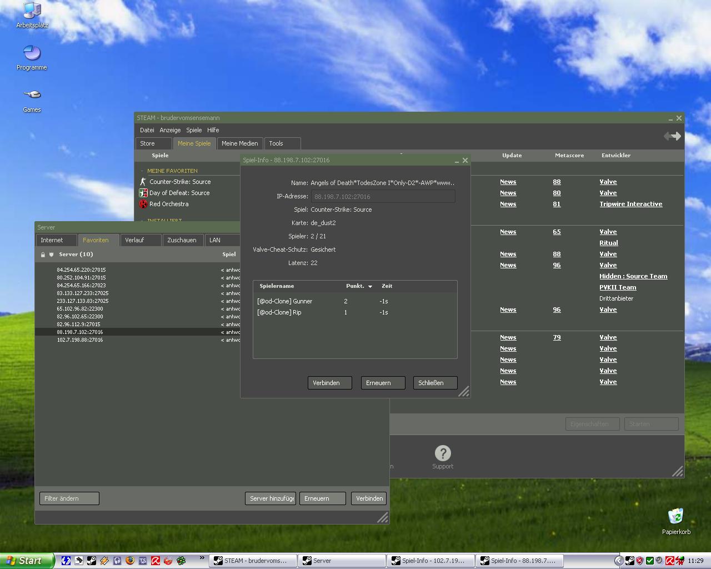Click Day of Defeat: Source game icon
Viewport: 711px width, 569px height.
(x=143, y=193)
